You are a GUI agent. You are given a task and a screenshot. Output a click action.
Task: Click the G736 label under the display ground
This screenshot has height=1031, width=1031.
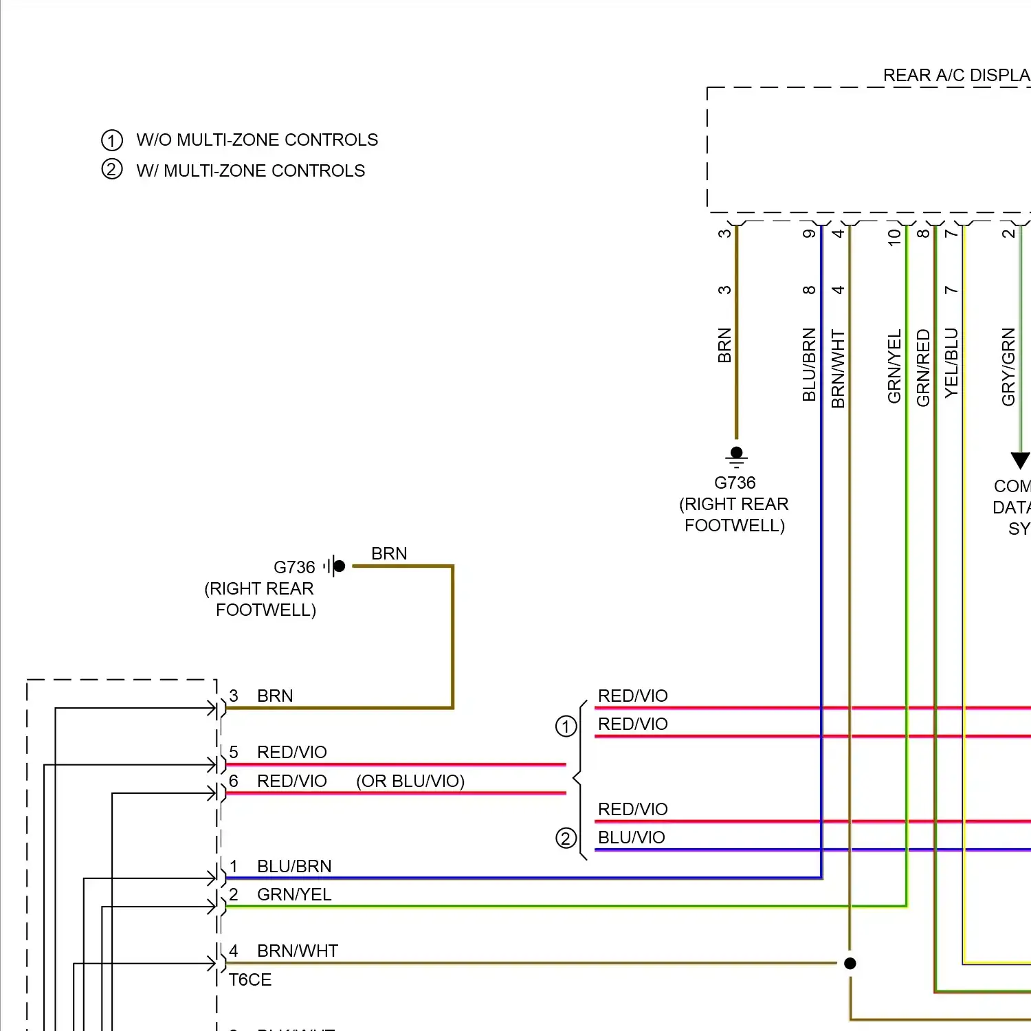pyautogui.click(x=735, y=483)
